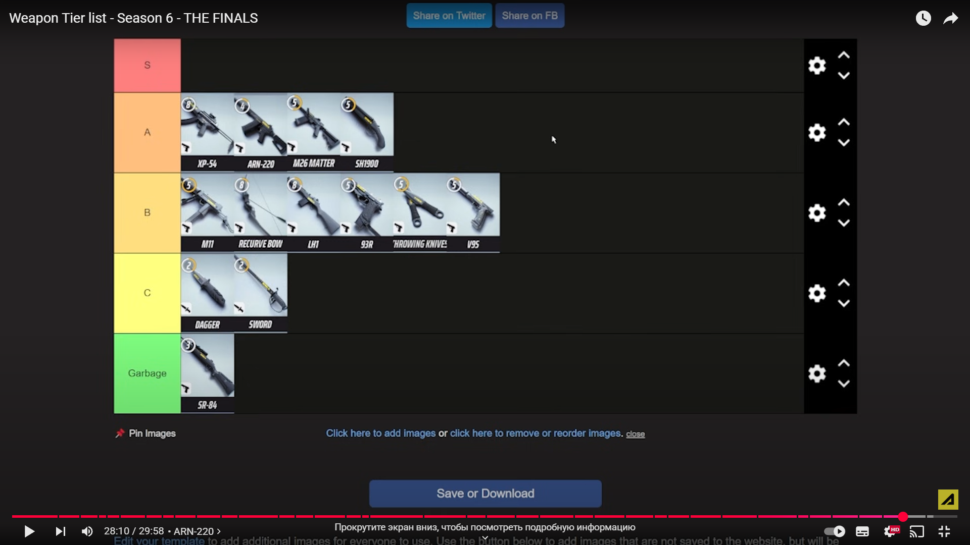Cast video to a TV
Screen dimensions: 970x545
pyautogui.click(x=916, y=531)
